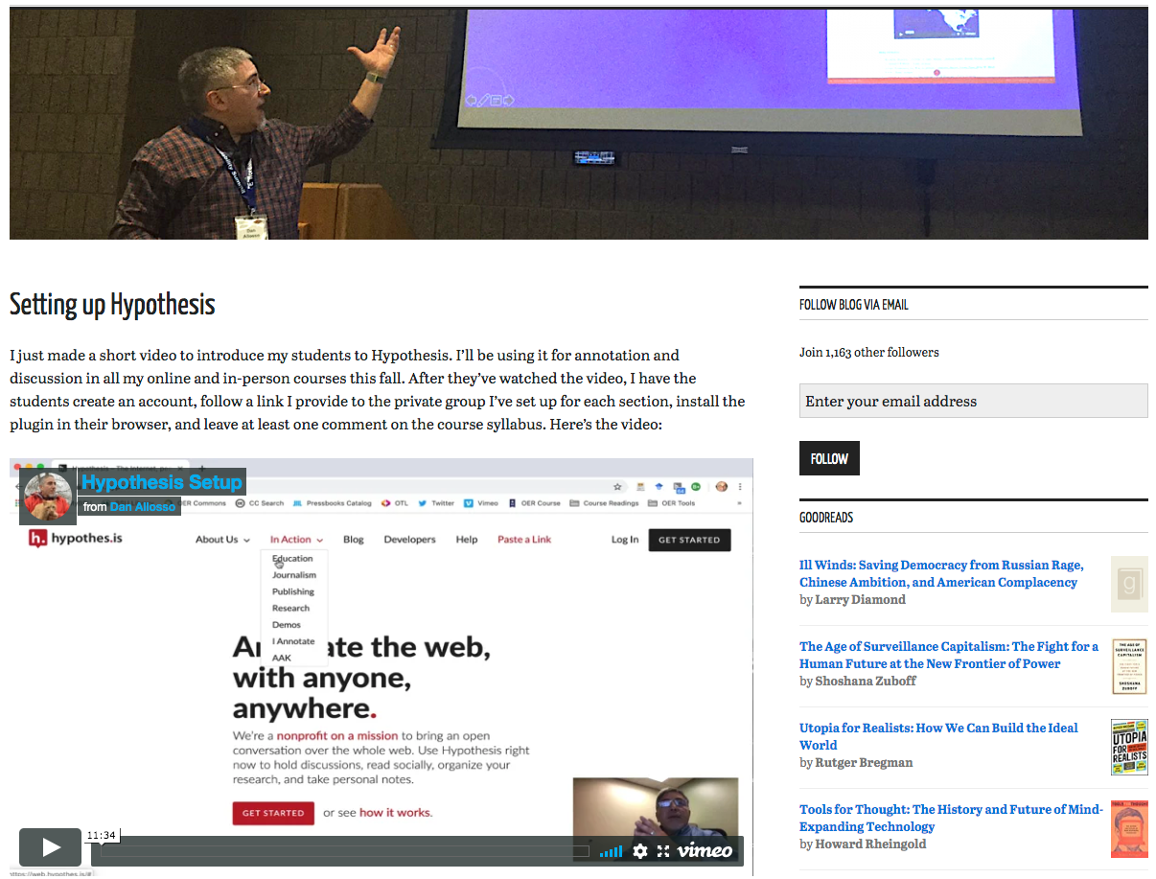The width and height of the screenshot is (1156, 879).
Task: Visit Dan Allosso's Vimeo profile link
Action: pyautogui.click(x=143, y=506)
